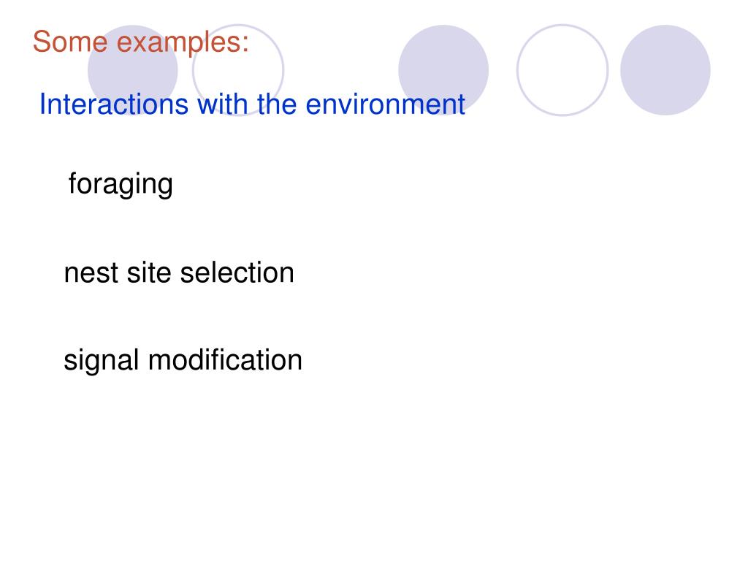Click the word 'selection' in the body text
Screen dimensions: 748x561
coord(237,273)
